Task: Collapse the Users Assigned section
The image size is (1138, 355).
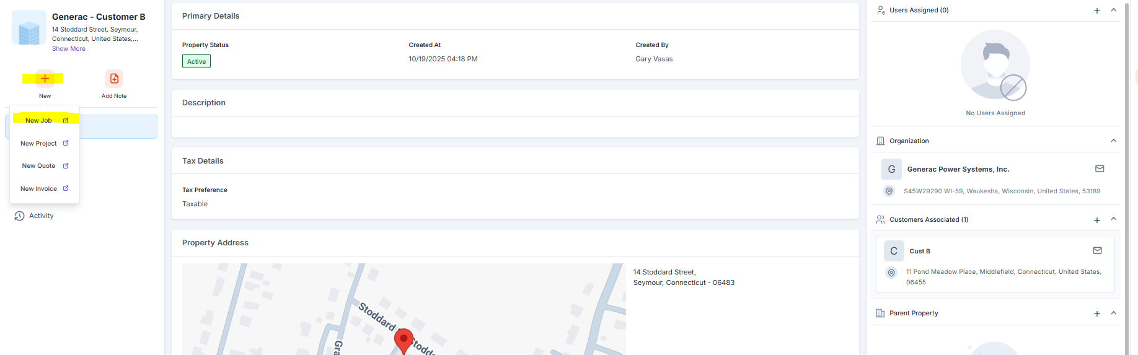Action: pos(1113,11)
